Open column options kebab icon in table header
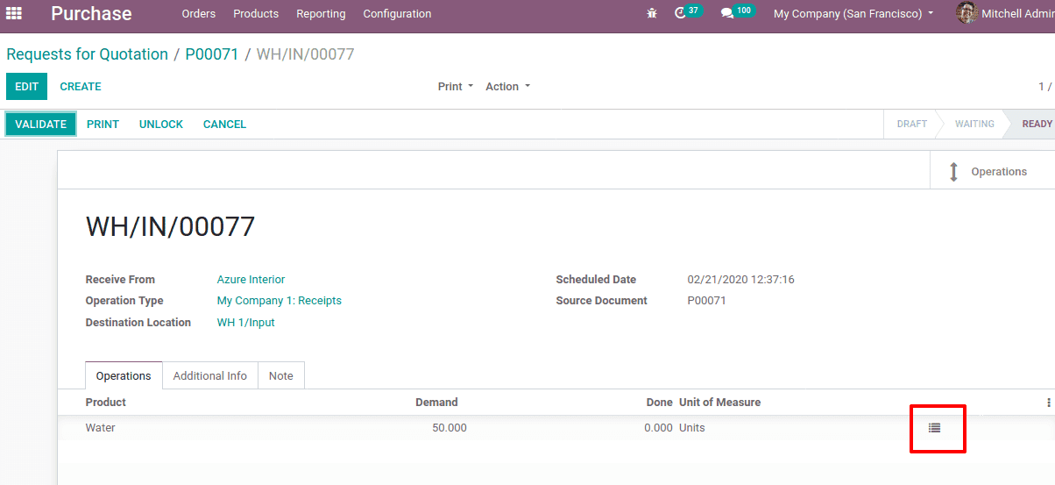1055x485 pixels. [1048, 403]
